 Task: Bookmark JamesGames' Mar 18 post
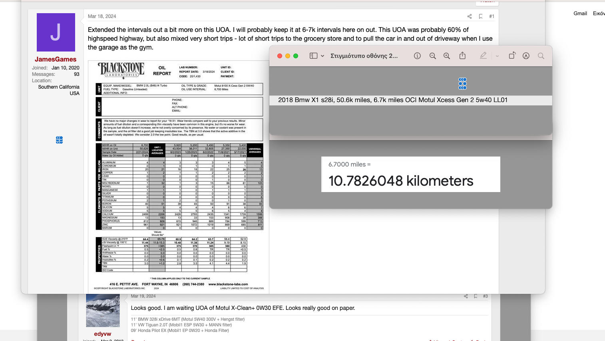pos(481,16)
